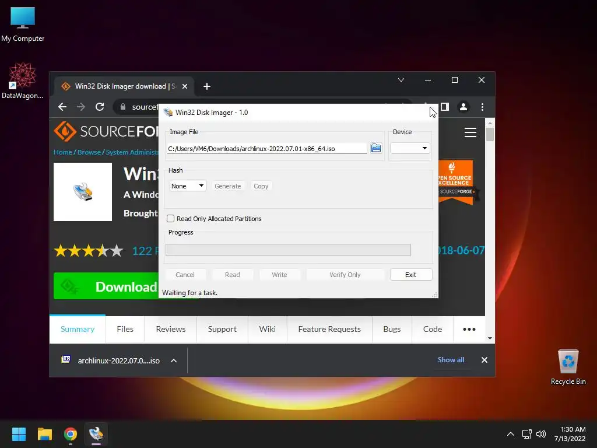Click the progress bar in Disk Imager
597x448 pixels.
coord(288,250)
